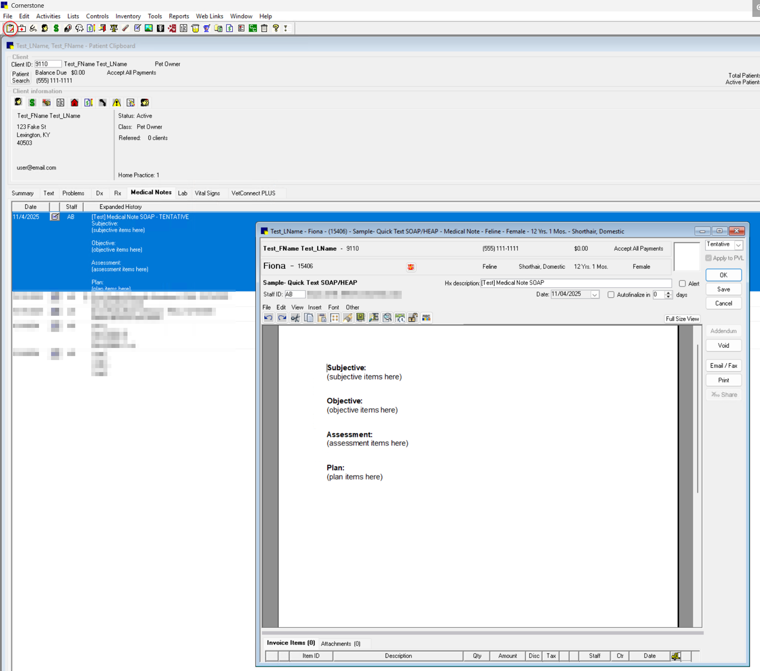
Task: Click the red house client information icon
Action: coord(74,102)
